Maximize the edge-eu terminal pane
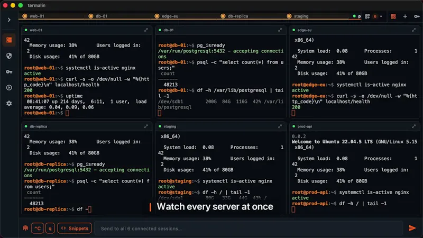Screen dimensions: 423x238 [x=414, y=30]
